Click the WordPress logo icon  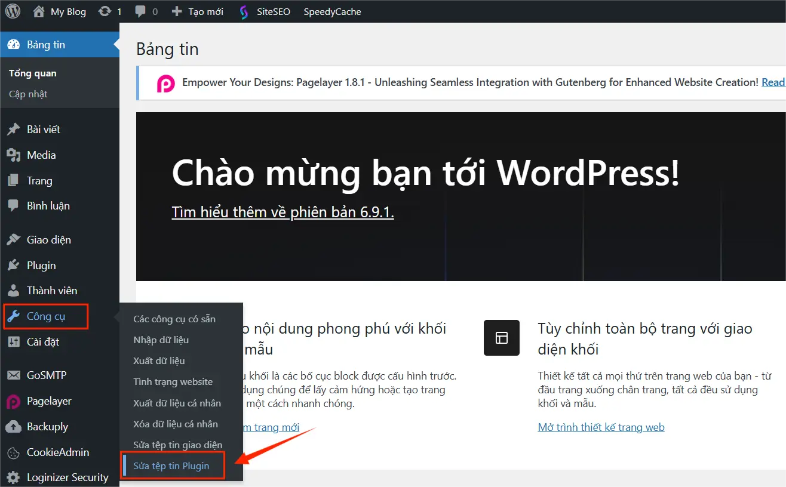point(13,11)
